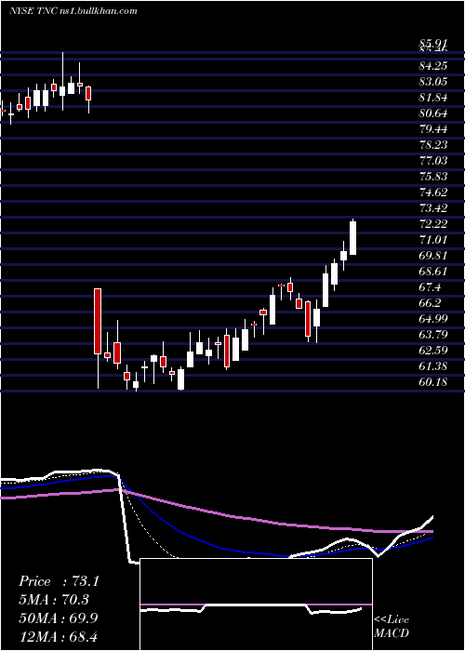Click the 81.84 price level label
The width and height of the screenshot is (465, 651).
(x=433, y=97)
